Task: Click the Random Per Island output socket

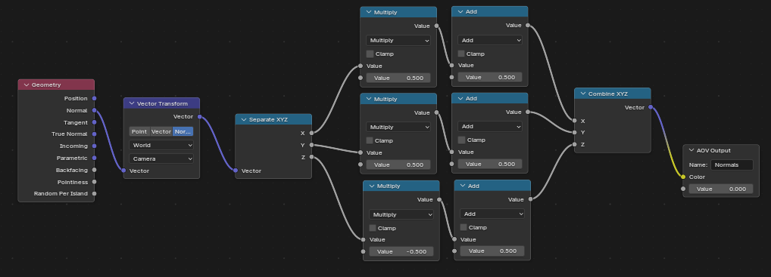Action: [94, 193]
